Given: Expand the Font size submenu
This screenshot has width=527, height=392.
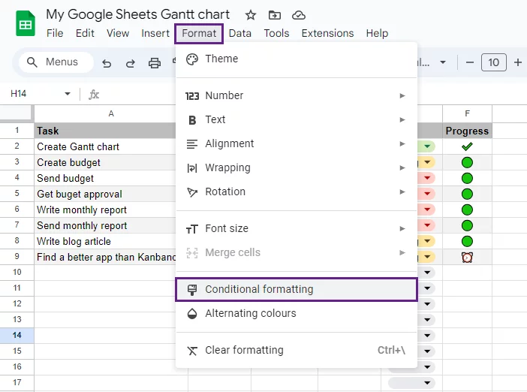Looking at the screenshot, I should click(297, 228).
